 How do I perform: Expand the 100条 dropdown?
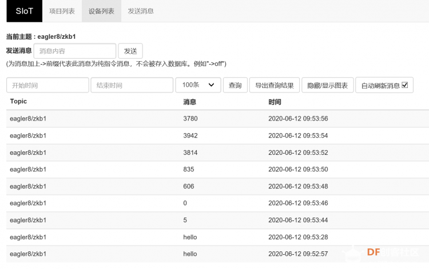(198, 85)
